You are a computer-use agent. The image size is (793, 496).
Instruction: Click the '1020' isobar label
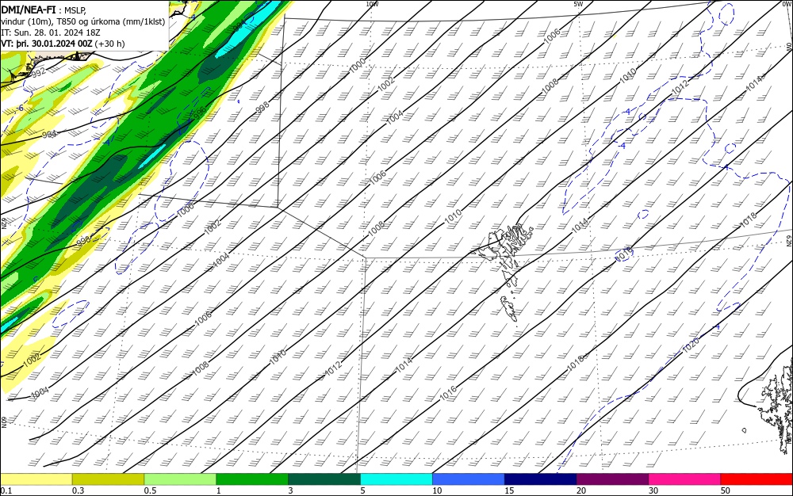coord(691,345)
